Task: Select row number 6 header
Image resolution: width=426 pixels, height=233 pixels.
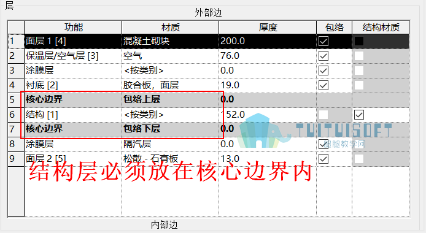Action: click(16, 115)
